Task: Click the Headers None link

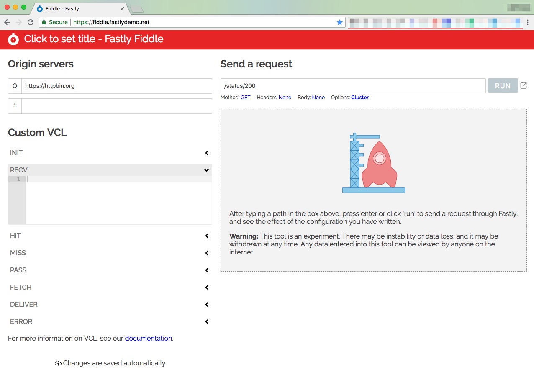Action: (285, 98)
